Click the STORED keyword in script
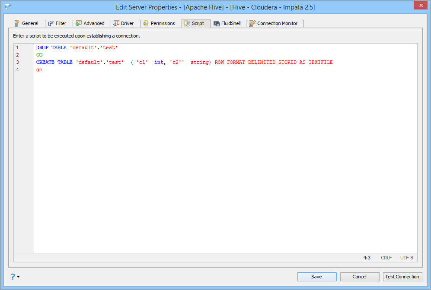431x290 pixels. coord(287,62)
